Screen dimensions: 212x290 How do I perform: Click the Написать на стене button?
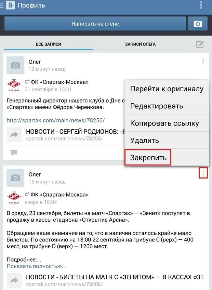click(95, 24)
